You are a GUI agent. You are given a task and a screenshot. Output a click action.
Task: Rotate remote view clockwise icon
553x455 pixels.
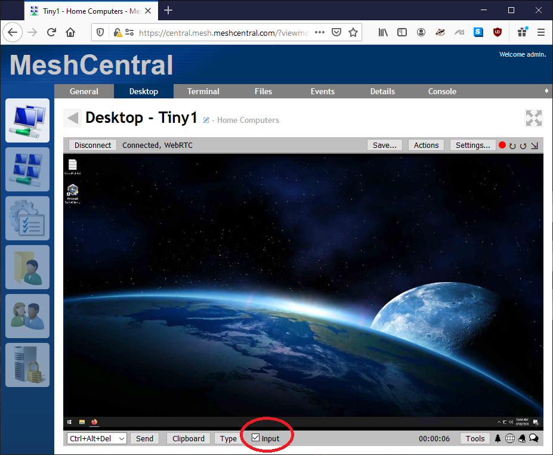pyautogui.click(x=512, y=146)
